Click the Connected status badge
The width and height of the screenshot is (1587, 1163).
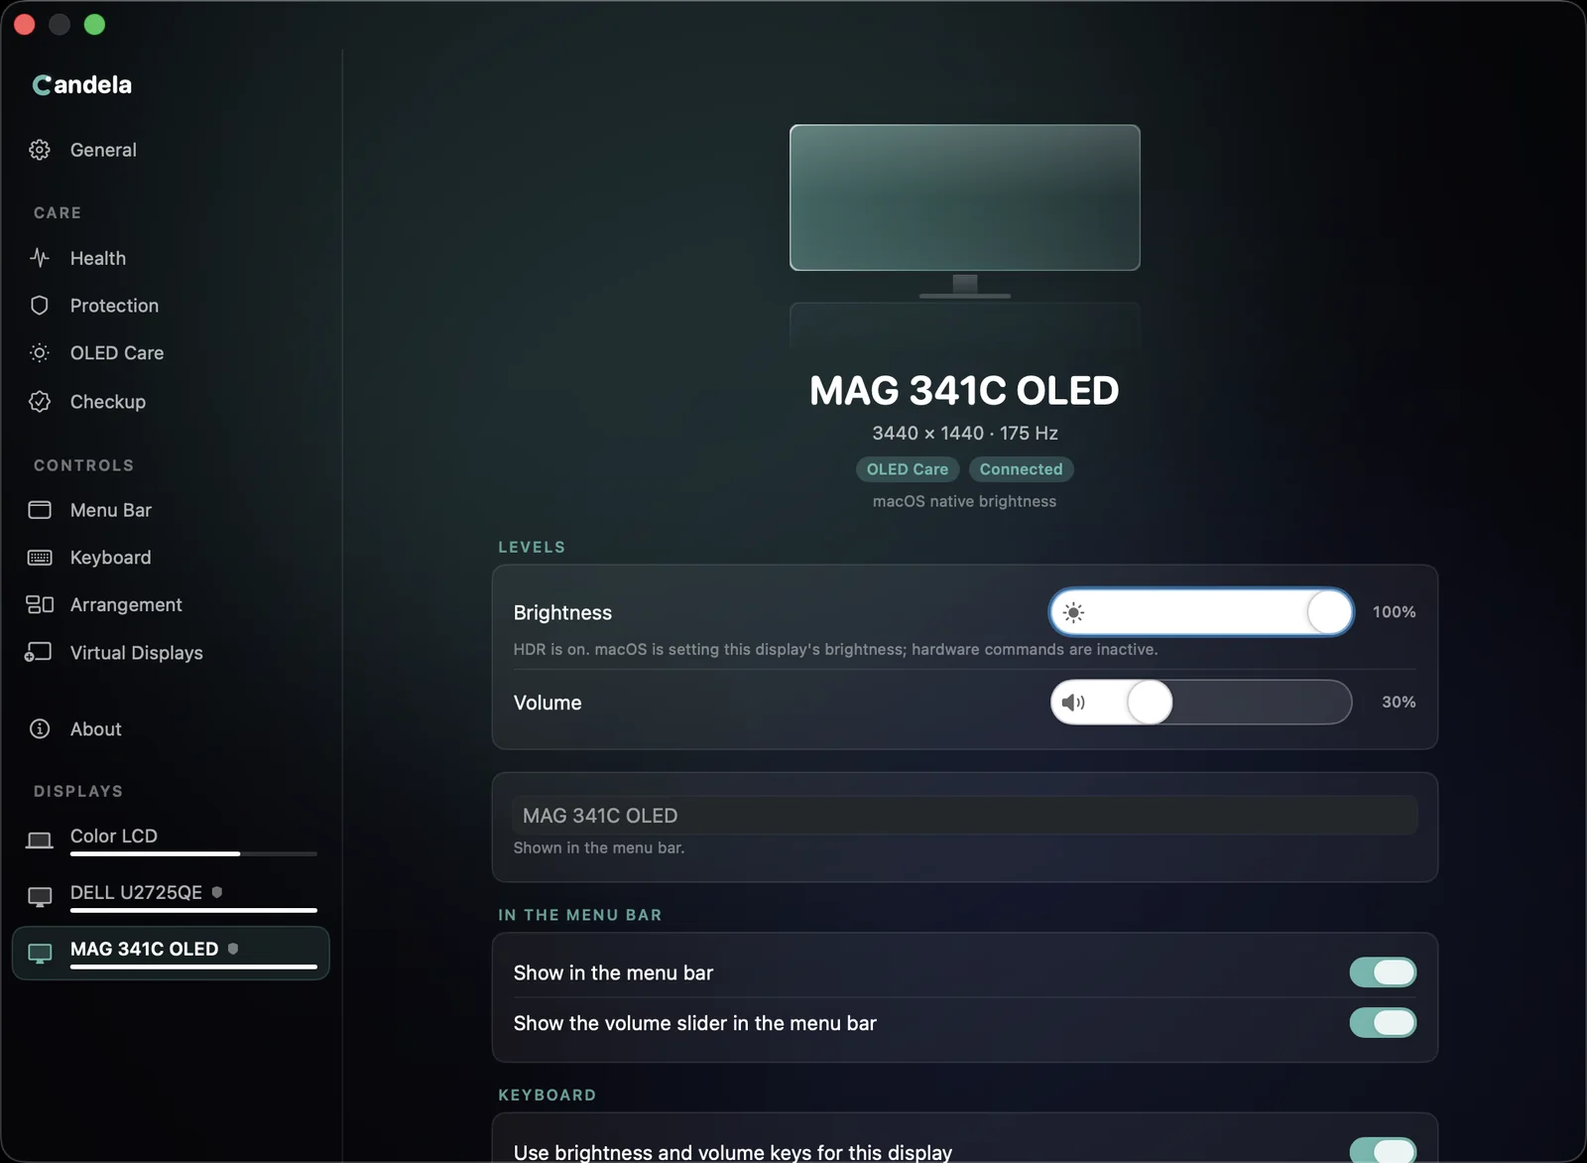point(1021,469)
